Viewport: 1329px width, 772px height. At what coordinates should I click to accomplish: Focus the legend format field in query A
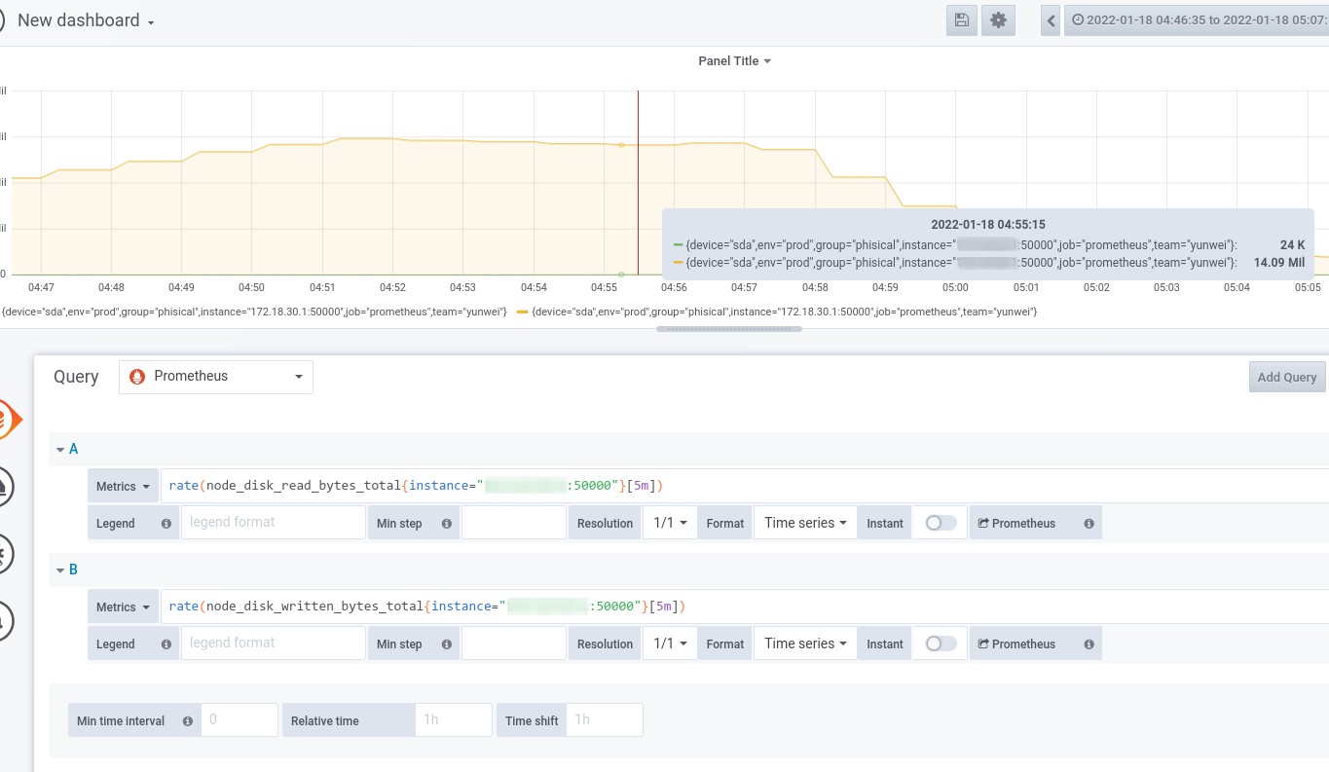[x=273, y=522]
